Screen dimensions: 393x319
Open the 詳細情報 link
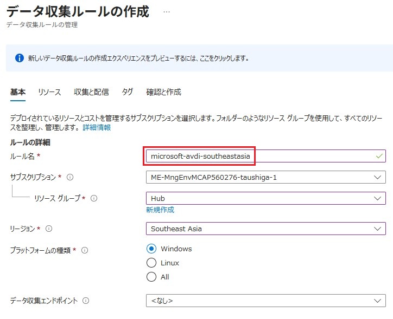(97, 127)
